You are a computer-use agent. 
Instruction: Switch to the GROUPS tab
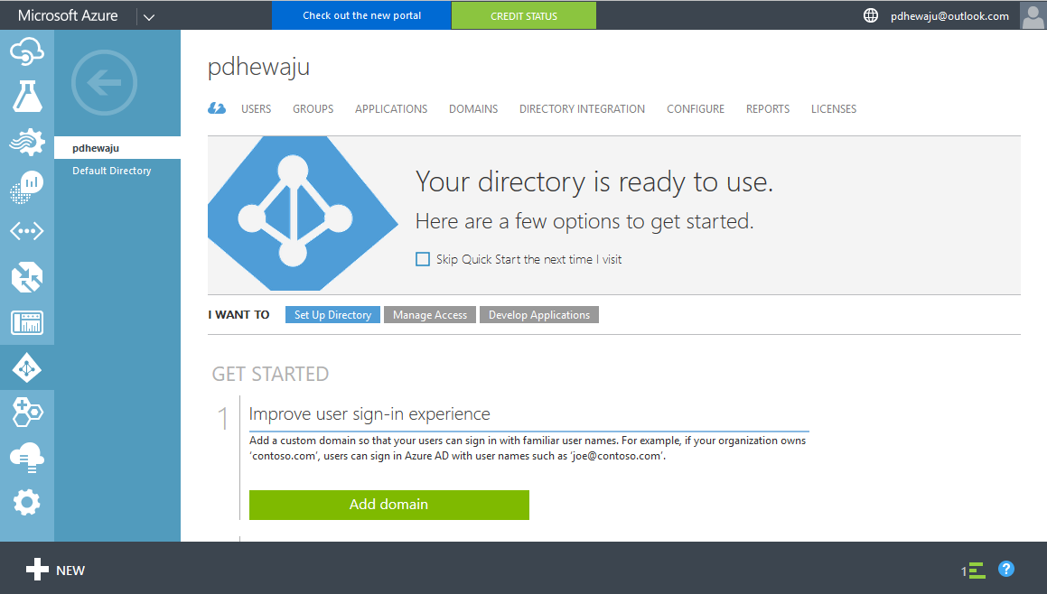coord(313,109)
